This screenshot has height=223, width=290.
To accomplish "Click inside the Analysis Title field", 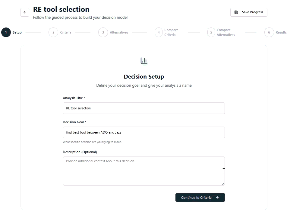I will [144, 108].
